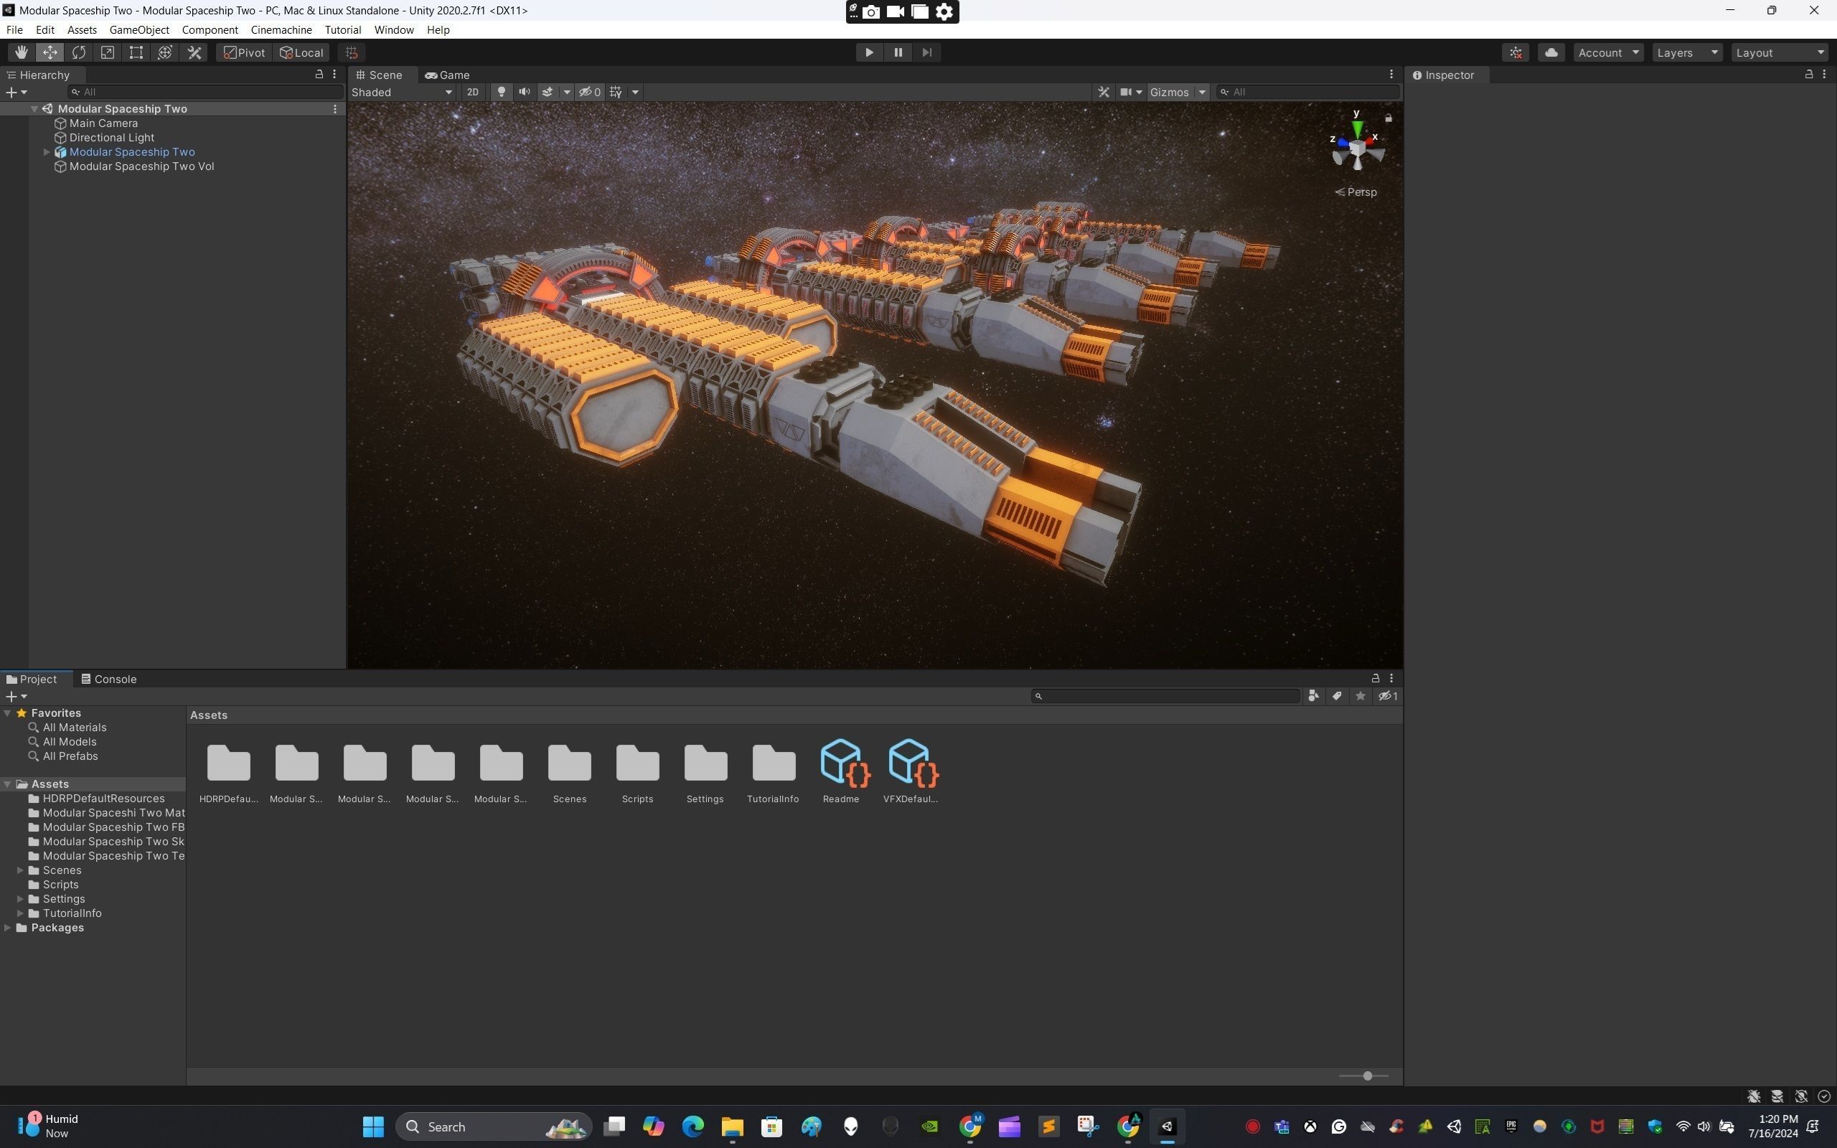Viewport: 1837px width, 1148px height.
Task: Toggle Persp projection label
Action: pyautogui.click(x=1356, y=192)
